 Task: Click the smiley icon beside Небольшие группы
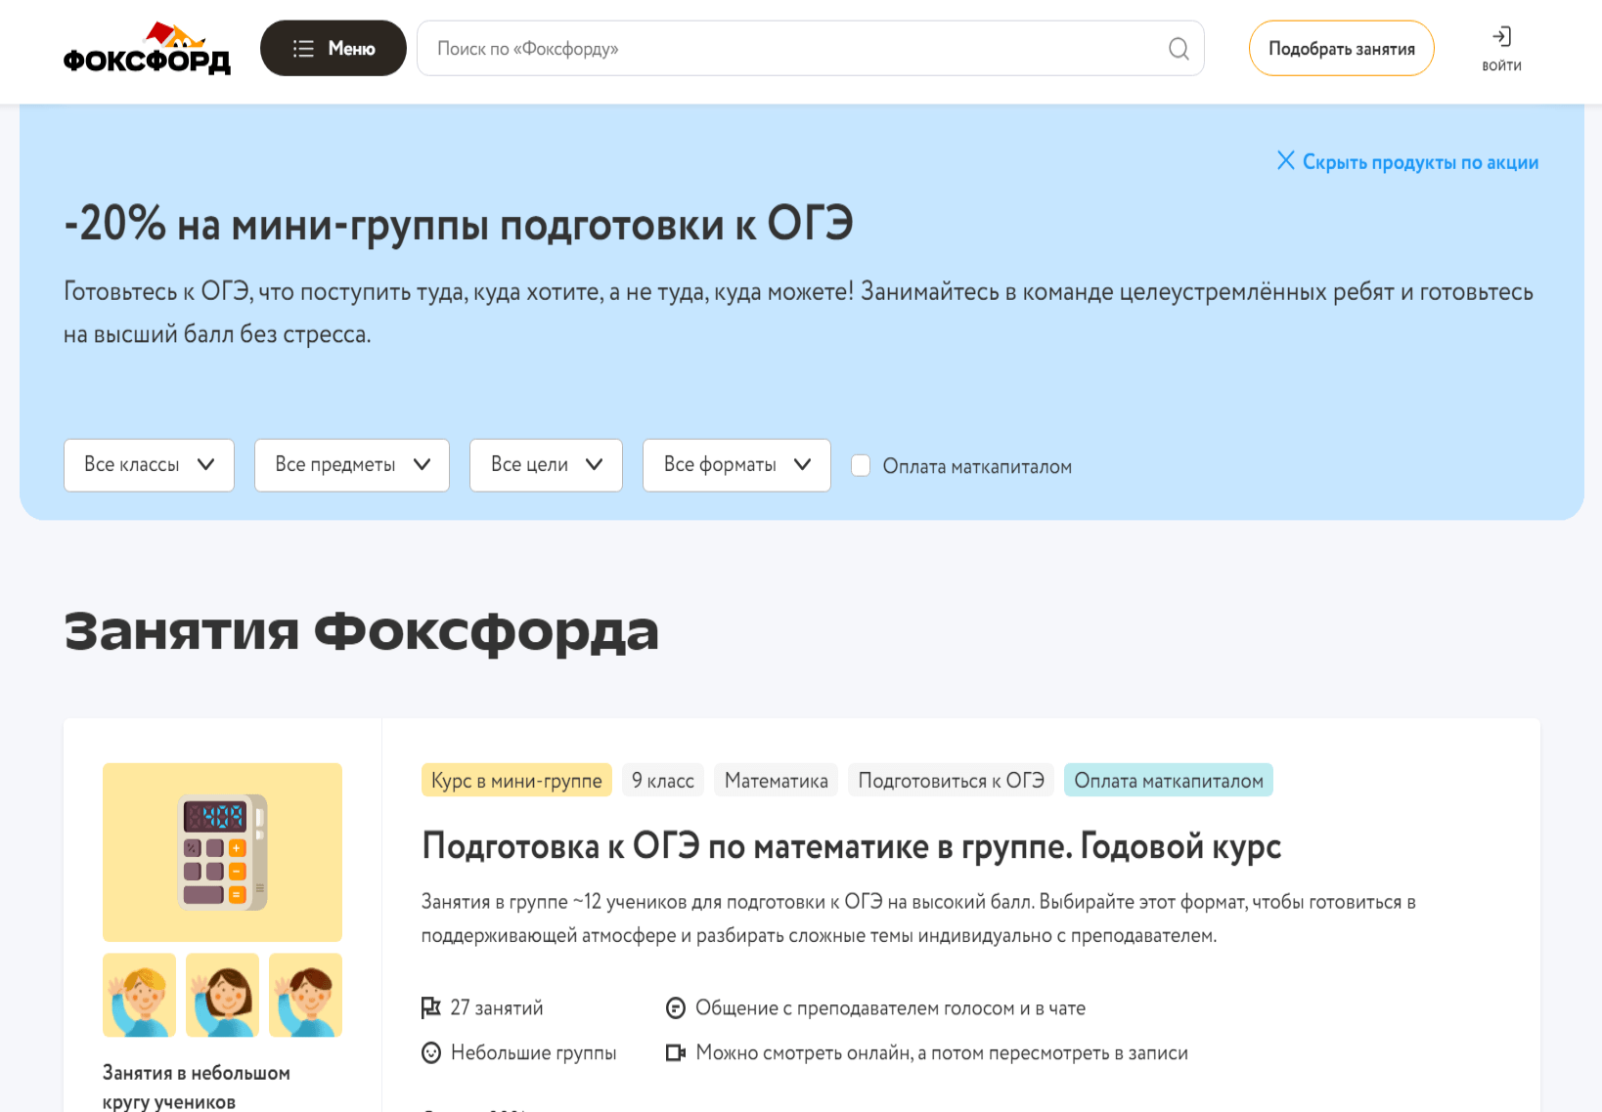[431, 1052]
